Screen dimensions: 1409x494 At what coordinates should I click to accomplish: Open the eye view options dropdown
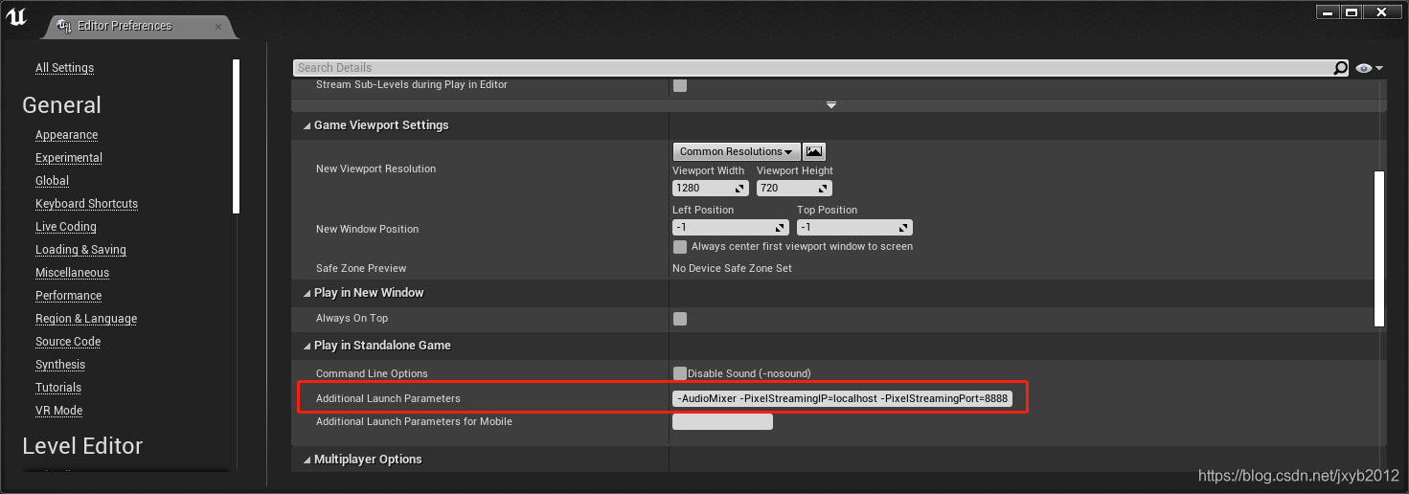[1370, 68]
